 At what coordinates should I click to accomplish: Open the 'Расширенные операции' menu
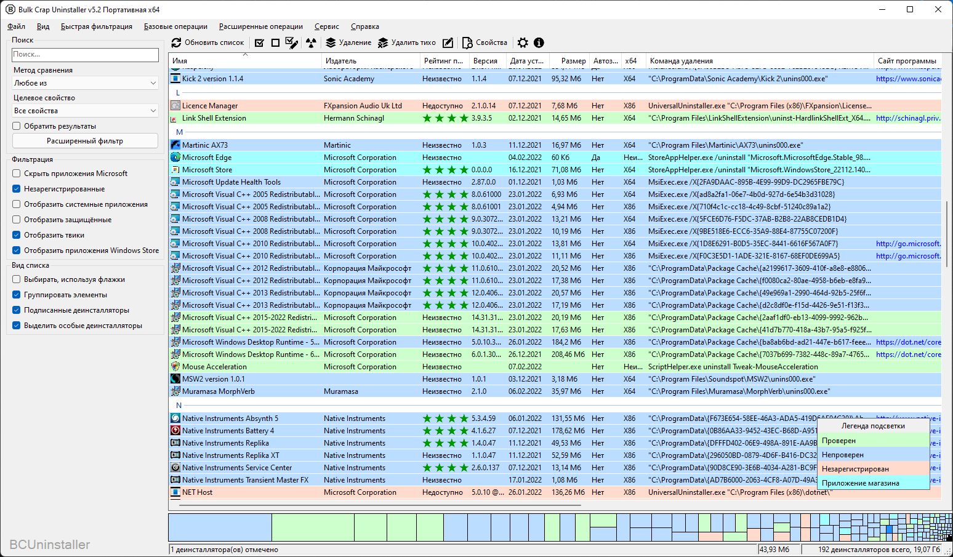[260, 26]
